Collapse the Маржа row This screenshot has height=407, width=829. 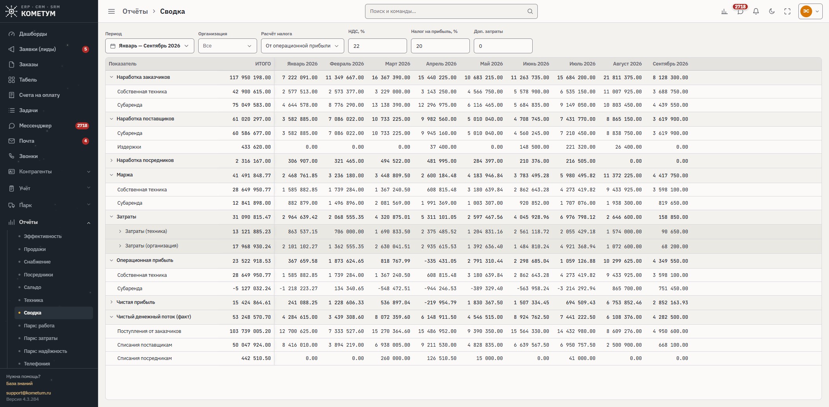[111, 175]
